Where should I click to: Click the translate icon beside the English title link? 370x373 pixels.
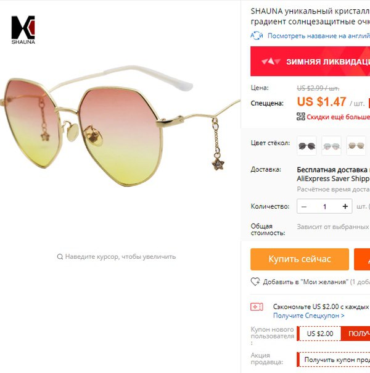coord(257,36)
